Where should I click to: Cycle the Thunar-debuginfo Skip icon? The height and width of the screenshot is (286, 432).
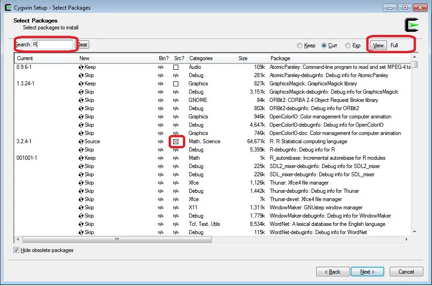tap(81, 191)
